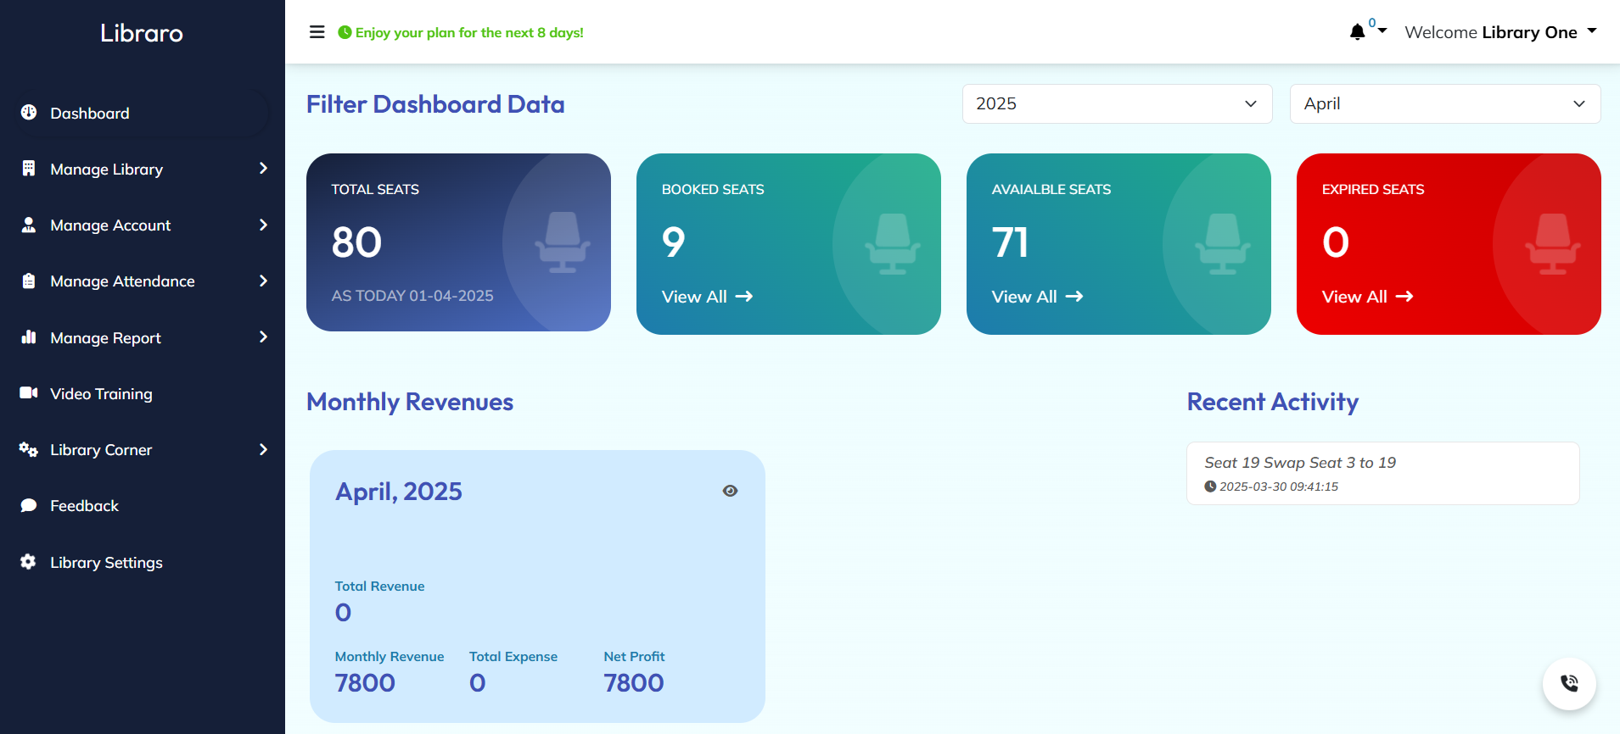Click the Filter Dashboard Data heading

point(435,104)
